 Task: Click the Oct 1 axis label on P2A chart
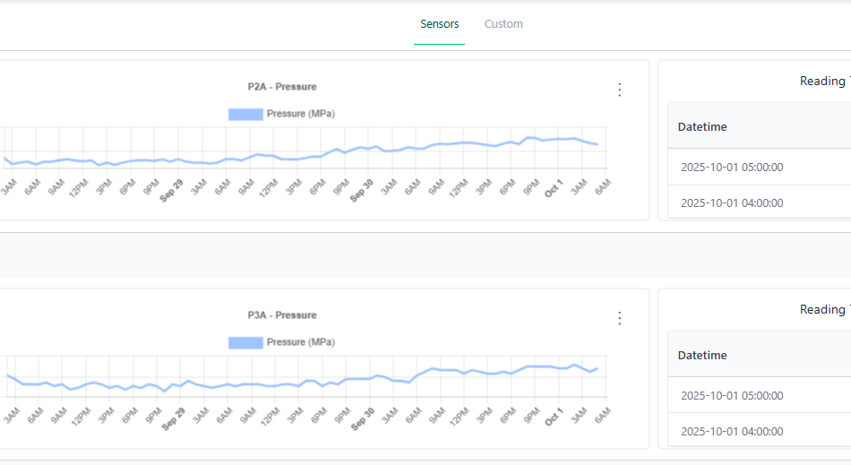pyautogui.click(x=554, y=188)
